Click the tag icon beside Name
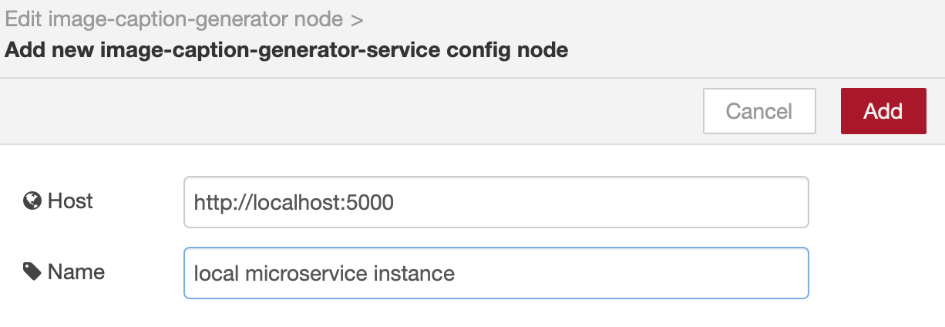The width and height of the screenshot is (945, 327). tap(32, 271)
